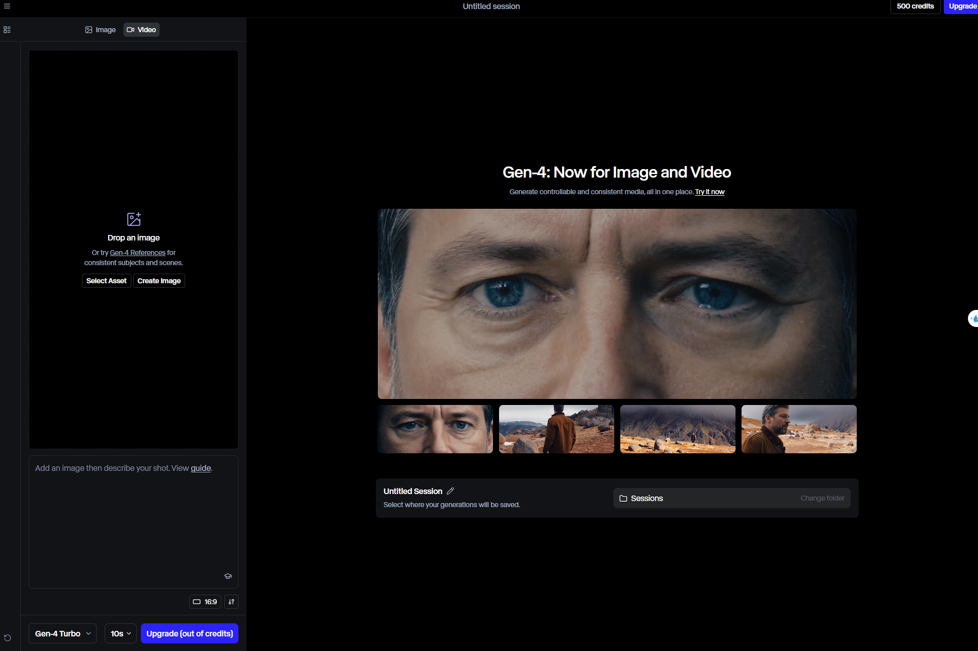Open the 10s duration dropdown

pyautogui.click(x=121, y=633)
